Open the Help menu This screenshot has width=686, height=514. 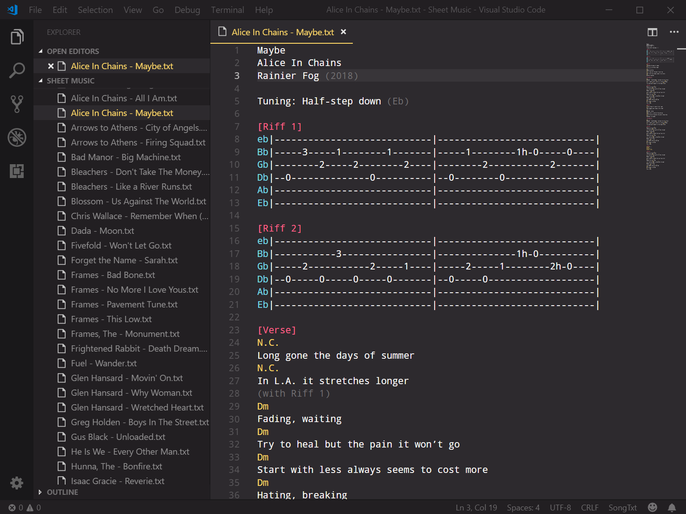pos(264,10)
